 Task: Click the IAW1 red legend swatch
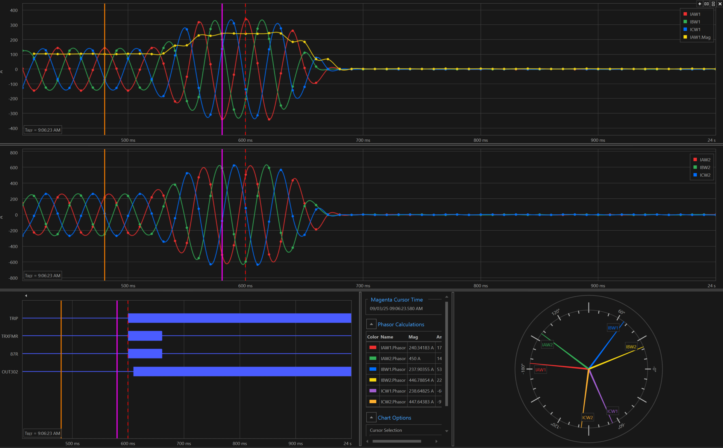pyautogui.click(x=685, y=14)
